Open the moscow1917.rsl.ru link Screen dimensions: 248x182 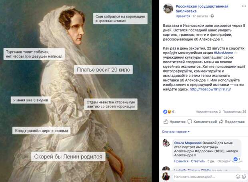210,89
